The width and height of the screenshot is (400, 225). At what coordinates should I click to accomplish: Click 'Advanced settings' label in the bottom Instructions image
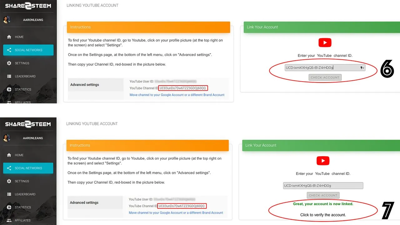click(x=84, y=202)
